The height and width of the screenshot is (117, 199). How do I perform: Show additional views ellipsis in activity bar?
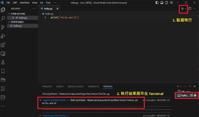3,106
